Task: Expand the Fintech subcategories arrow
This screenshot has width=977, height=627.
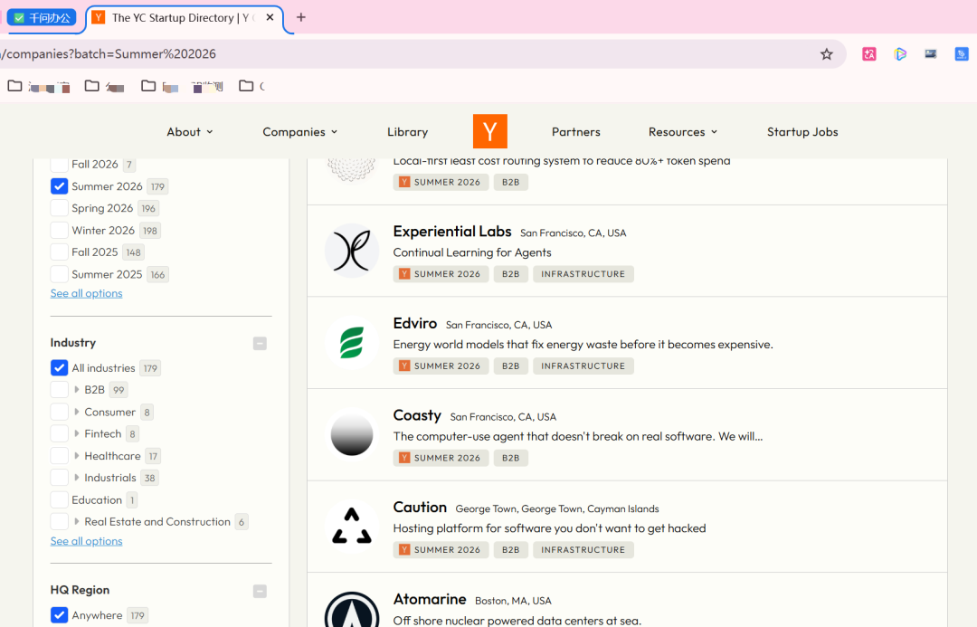Action: [x=77, y=433]
